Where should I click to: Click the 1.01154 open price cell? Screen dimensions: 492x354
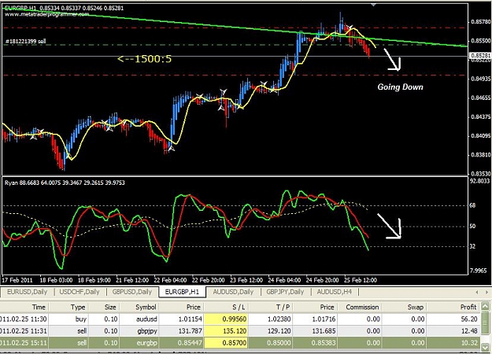click(181, 319)
